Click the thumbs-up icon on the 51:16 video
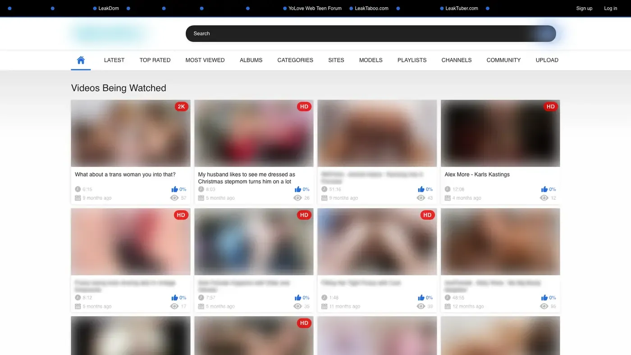 (x=421, y=189)
